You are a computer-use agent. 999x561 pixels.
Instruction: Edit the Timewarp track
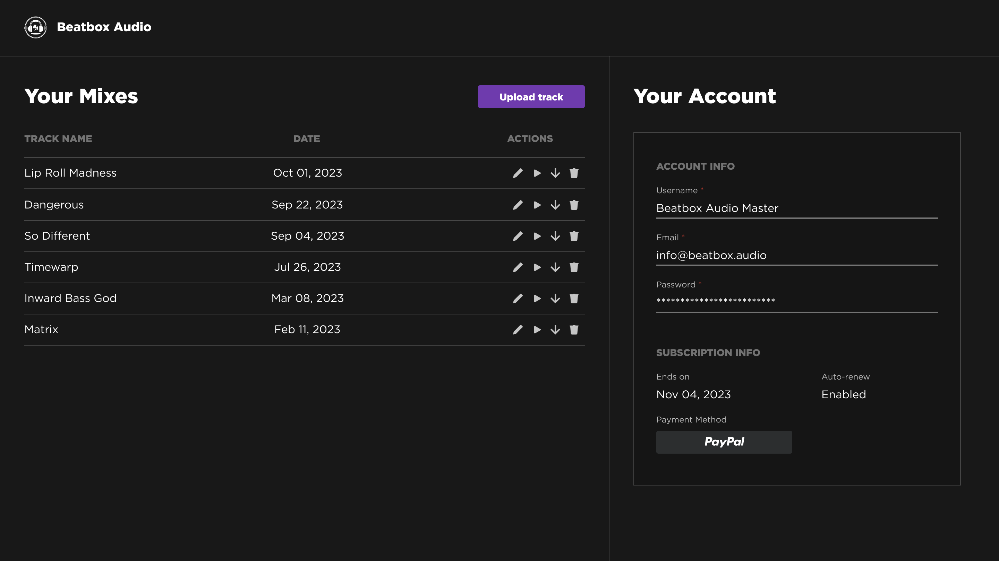pyautogui.click(x=518, y=267)
